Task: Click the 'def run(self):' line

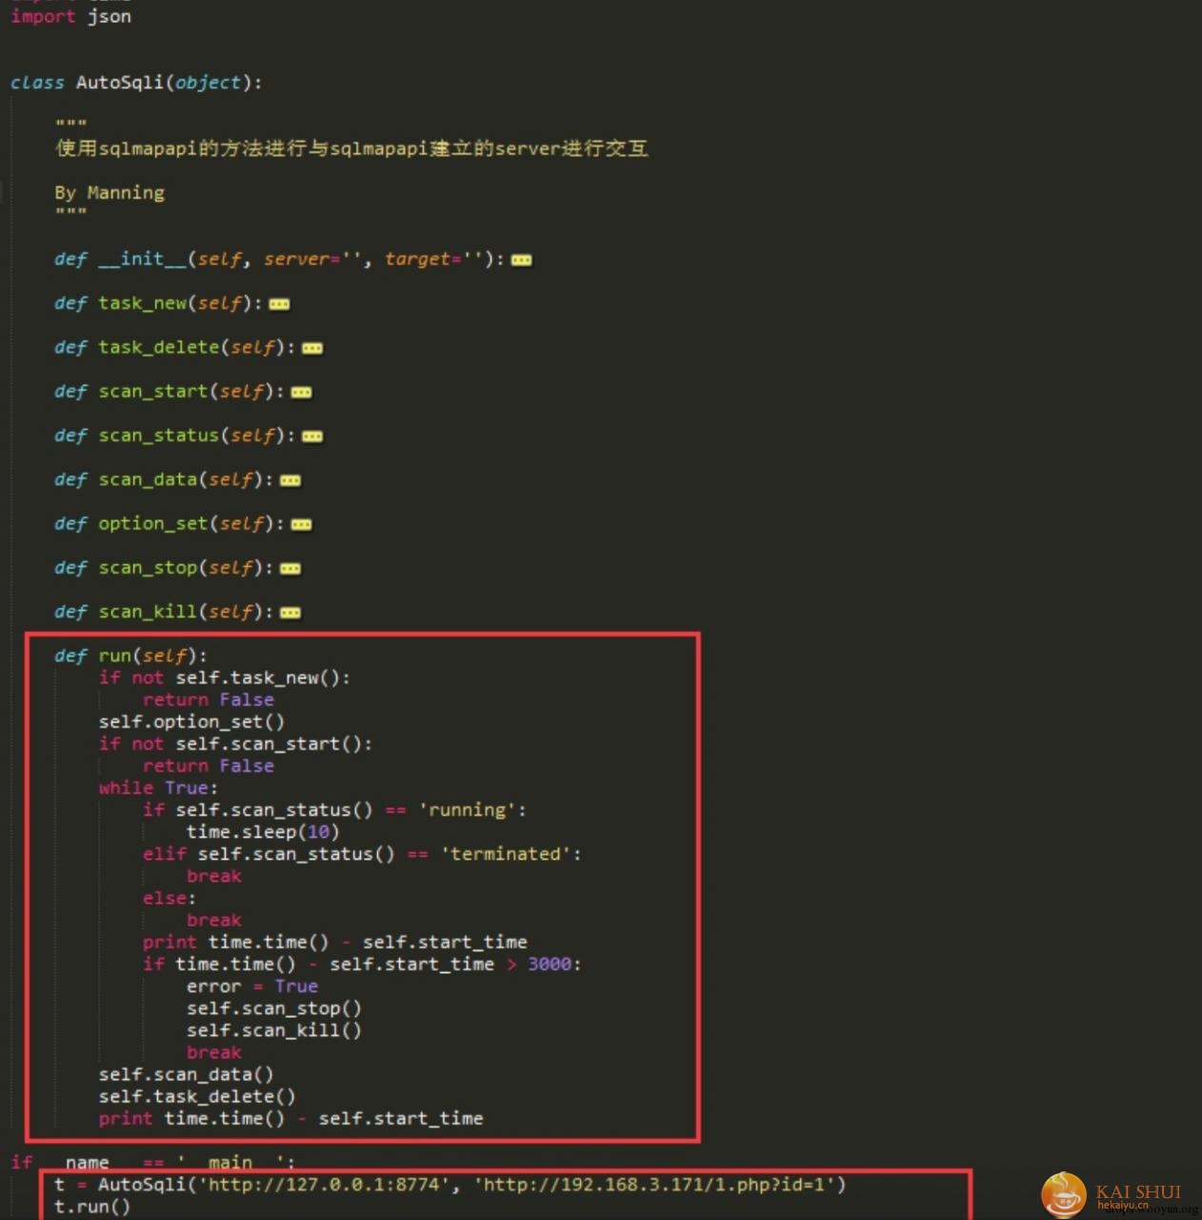Action: [x=130, y=656]
